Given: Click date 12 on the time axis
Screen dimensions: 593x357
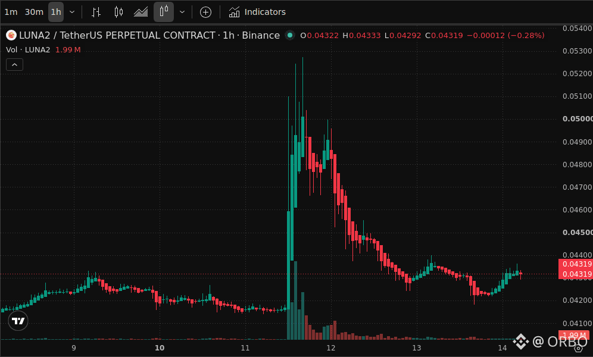Looking at the screenshot, I should [331, 348].
